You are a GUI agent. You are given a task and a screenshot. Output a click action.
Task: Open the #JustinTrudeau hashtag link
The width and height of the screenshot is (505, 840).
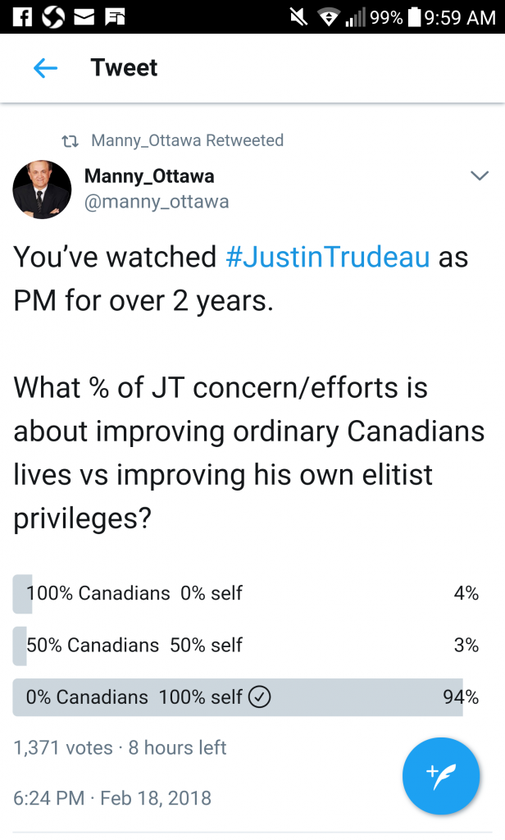(x=328, y=257)
